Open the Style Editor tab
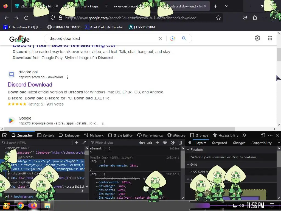 click(x=120, y=135)
